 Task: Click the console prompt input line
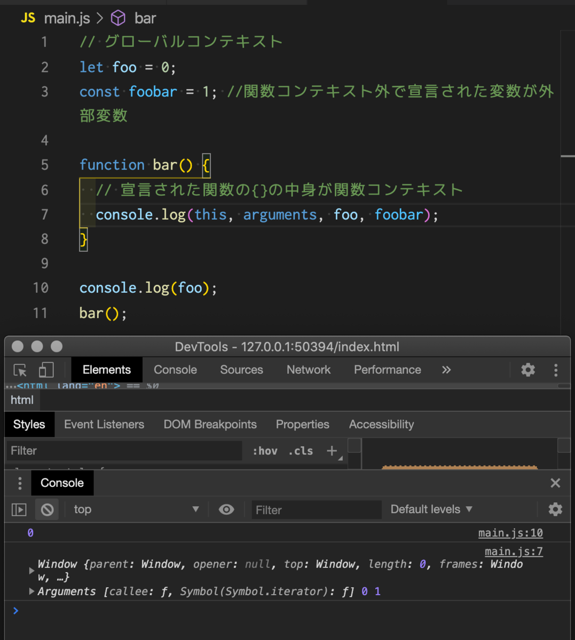coord(288,611)
